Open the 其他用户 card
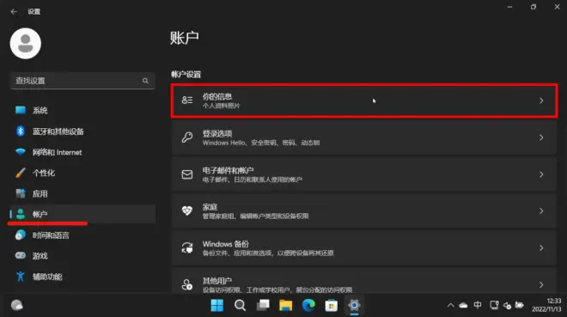Image resolution: width=567 pixels, height=317 pixels. [364, 281]
